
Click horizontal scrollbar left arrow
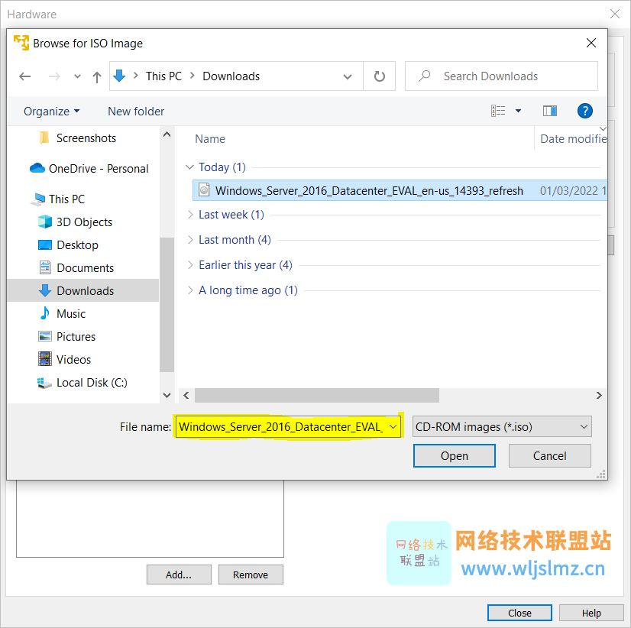(186, 395)
